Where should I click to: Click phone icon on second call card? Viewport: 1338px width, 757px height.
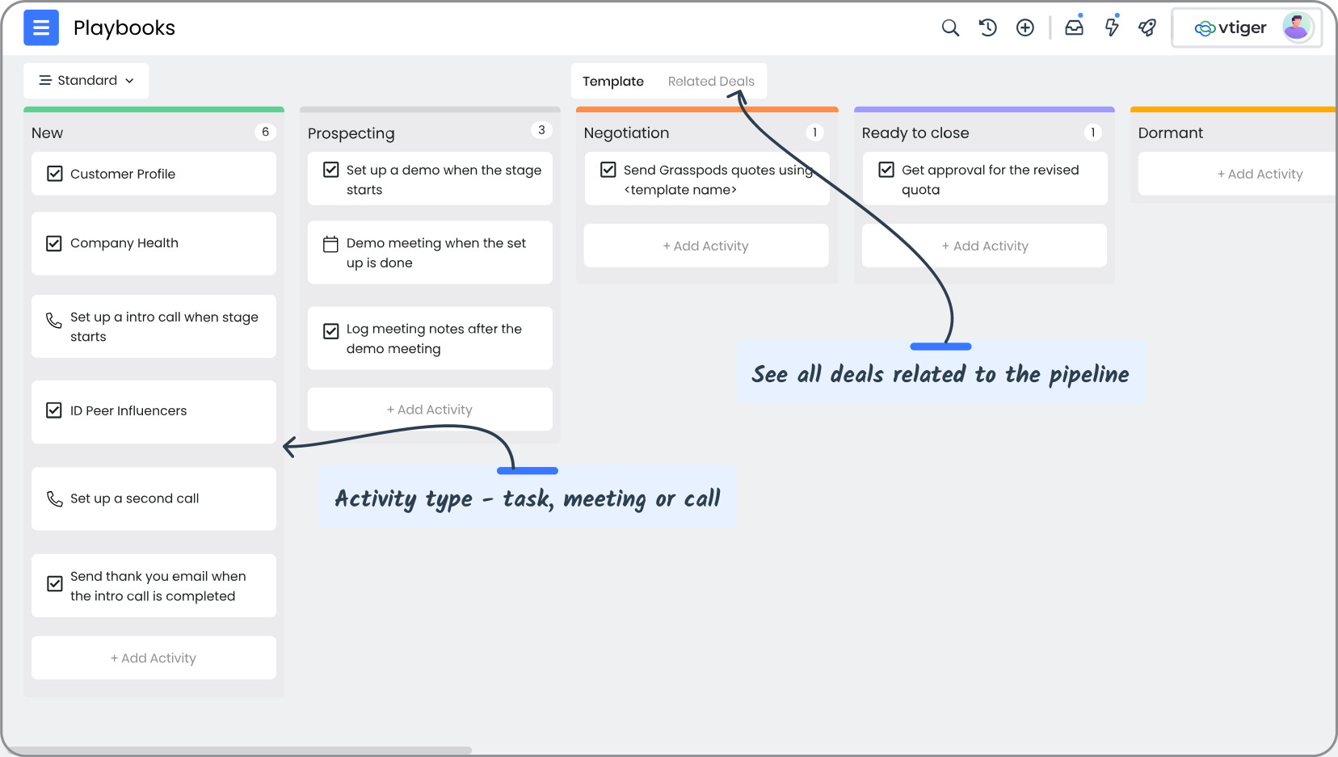coord(54,499)
